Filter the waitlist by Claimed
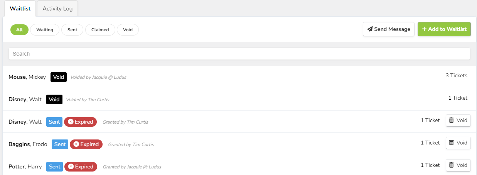 pyautogui.click(x=100, y=30)
